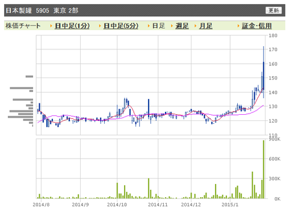Click the 170 price axis label
The image size is (289, 217).
click(273, 49)
